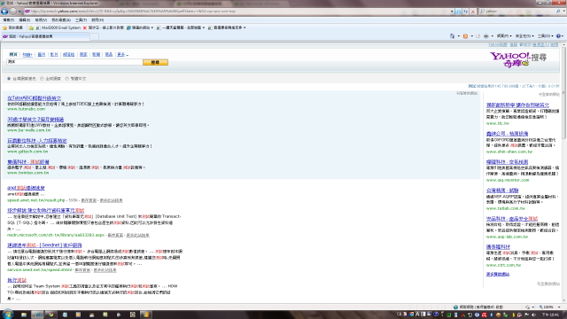Click the Add to Favorites Bar star icon
The height and width of the screenshot is (319, 567).
(x=31, y=27)
